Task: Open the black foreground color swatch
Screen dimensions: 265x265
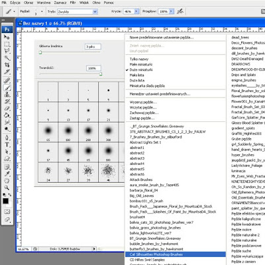Action: pos(5,201)
